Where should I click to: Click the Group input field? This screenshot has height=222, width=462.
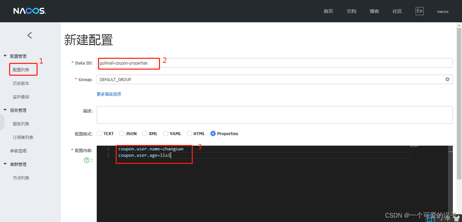[x=275, y=79]
